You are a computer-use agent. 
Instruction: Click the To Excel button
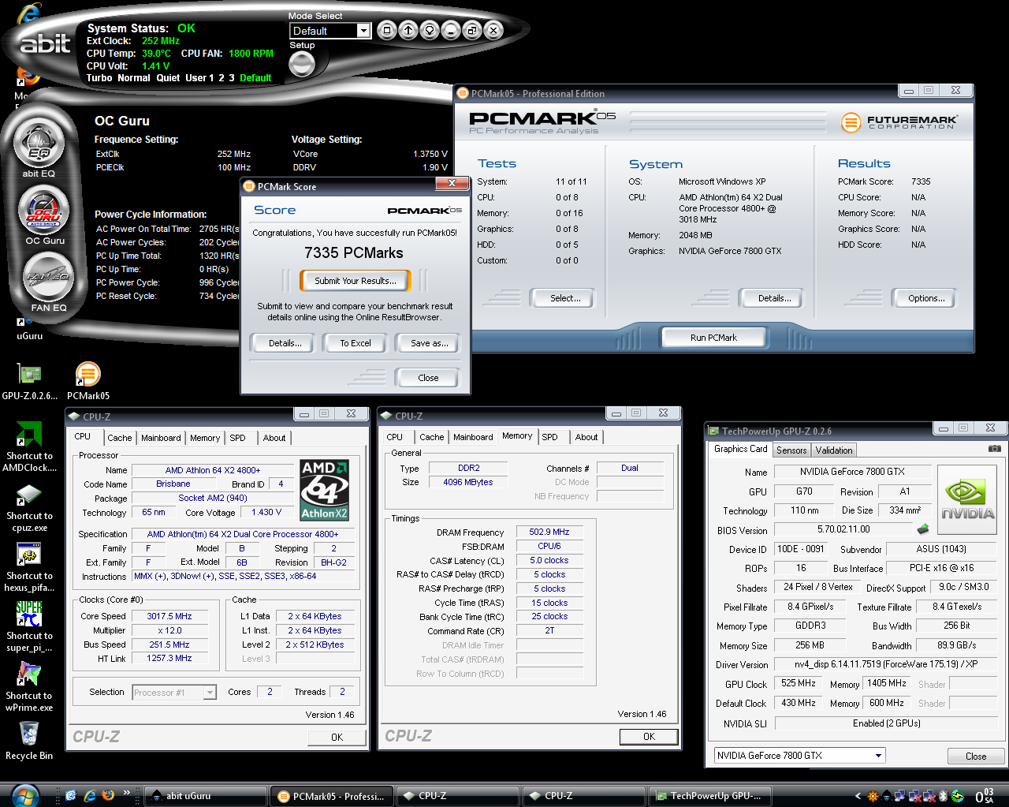(x=356, y=343)
